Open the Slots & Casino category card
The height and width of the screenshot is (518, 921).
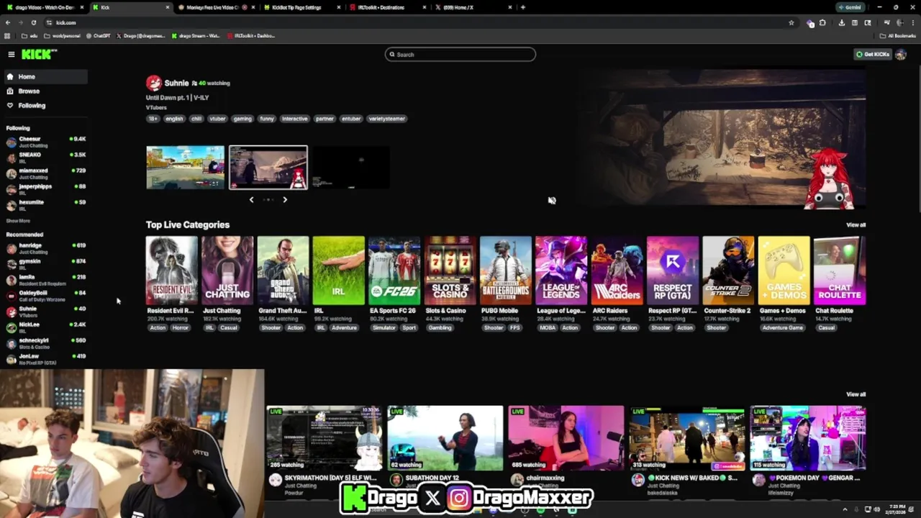tap(450, 271)
